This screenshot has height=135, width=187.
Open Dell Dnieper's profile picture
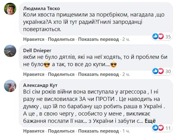(x=10, y=51)
